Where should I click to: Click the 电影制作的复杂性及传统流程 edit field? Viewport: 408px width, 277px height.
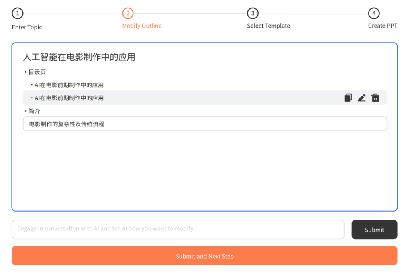pos(205,124)
